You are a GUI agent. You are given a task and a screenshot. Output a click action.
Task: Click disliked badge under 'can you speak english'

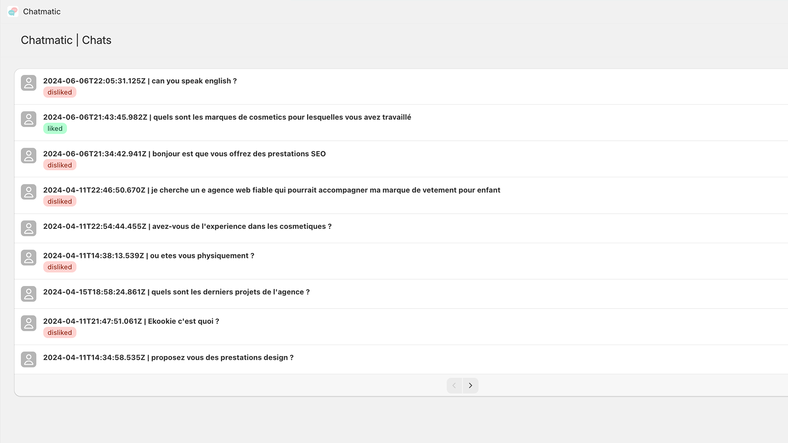point(60,92)
